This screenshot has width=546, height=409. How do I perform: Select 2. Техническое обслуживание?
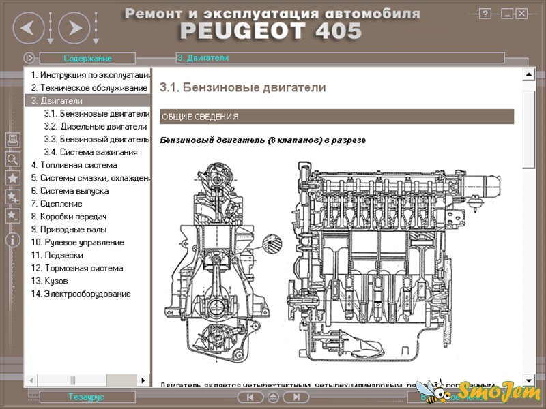89,88
